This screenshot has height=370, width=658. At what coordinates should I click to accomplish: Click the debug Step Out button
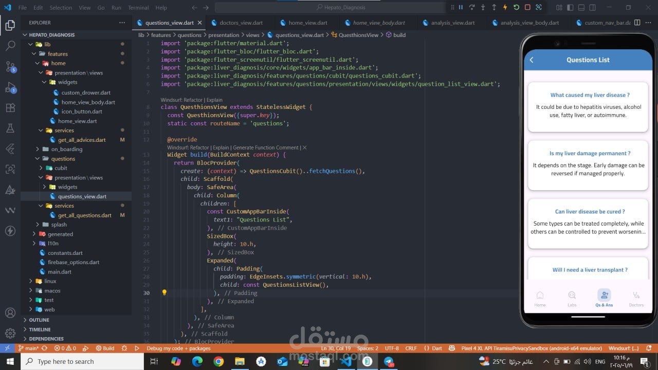[494, 7]
